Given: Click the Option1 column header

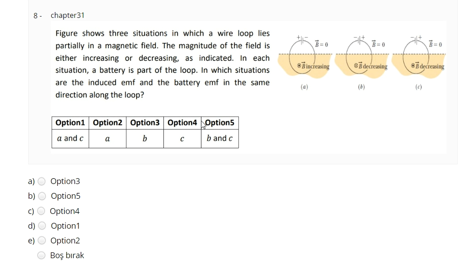Looking at the screenshot, I should coord(70,122).
